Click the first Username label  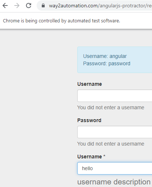click(90, 84)
